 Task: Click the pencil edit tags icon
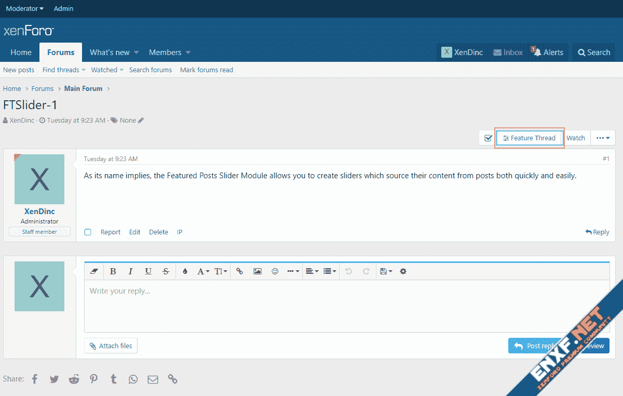(141, 121)
